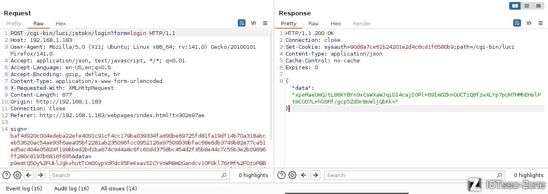Click the POST /cgi-bin/luci request line
The image size is (548, 194).
(x=93, y=33)
